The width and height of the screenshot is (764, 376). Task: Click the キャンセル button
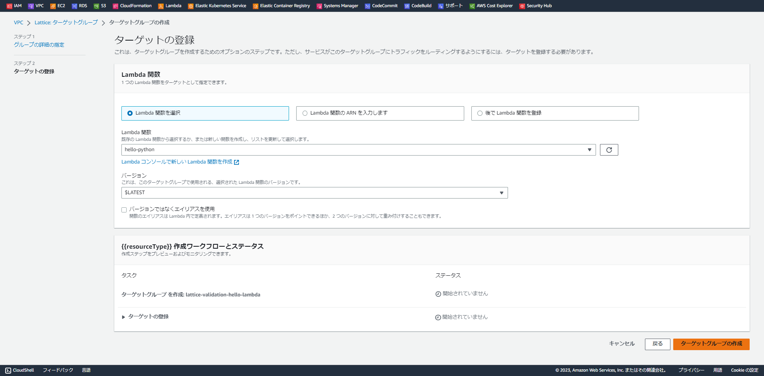[x=622, y=344]
